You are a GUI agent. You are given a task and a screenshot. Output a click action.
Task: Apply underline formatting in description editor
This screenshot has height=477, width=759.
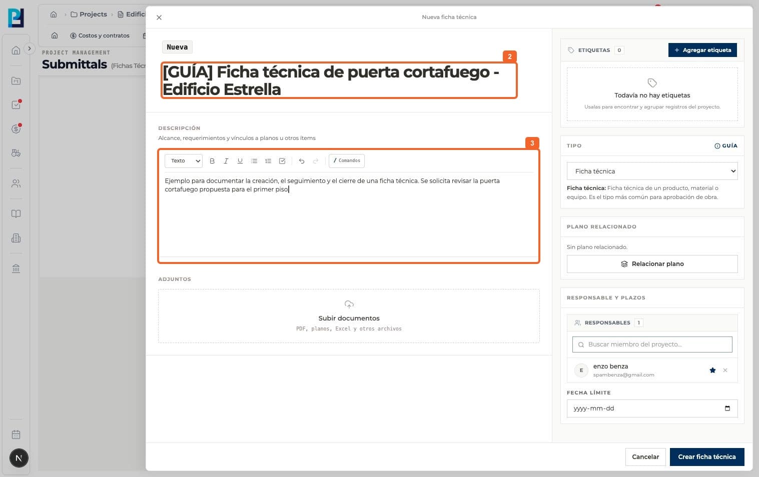[240, 161]
